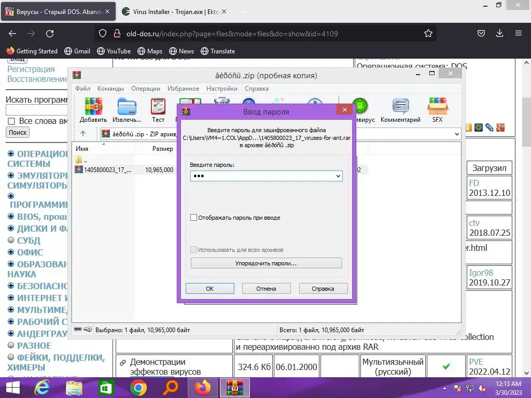Go up one folder level in WinRAR
This screenshot has height=398, width=531.
[x=83, y=134]
